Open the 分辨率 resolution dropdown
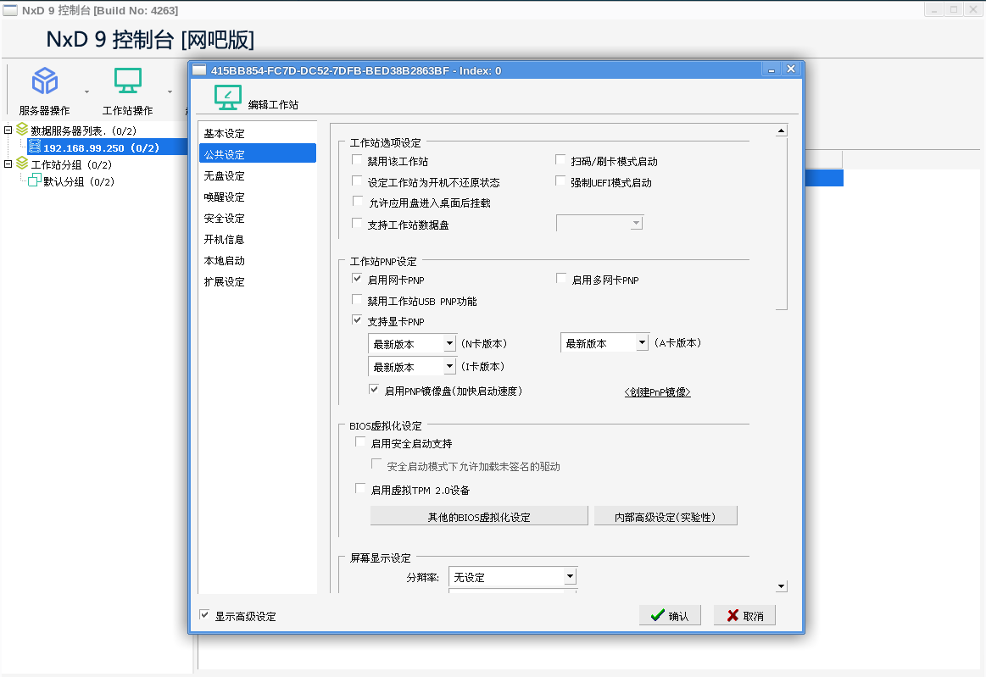 pyautogui.click(x=512, y=576)
